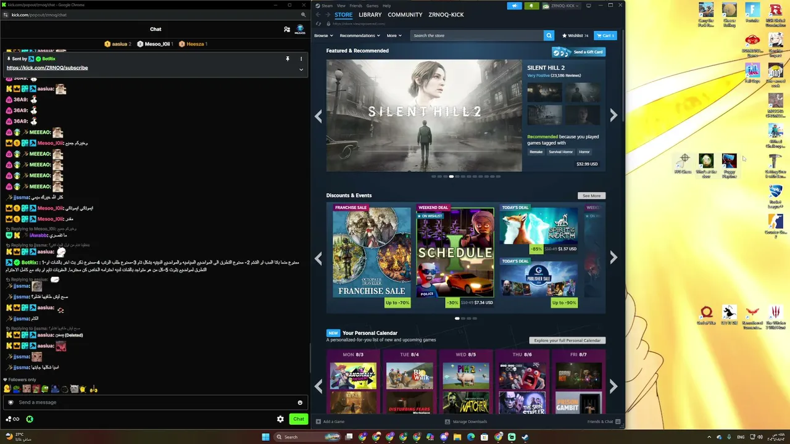Viewport: 790px width, 444px height.
Task: Open File Explorer from the taskbar
Action: click(457, 437)
